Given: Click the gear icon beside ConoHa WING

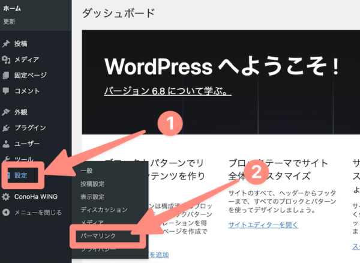Looking at the screenshot, I should point(6,196).
